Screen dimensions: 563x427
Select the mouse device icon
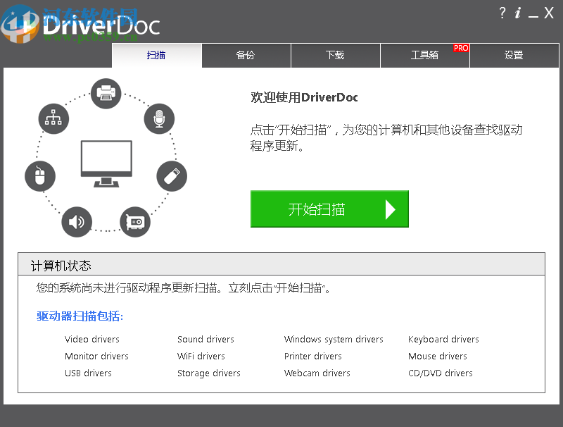(x=40, y=176)
